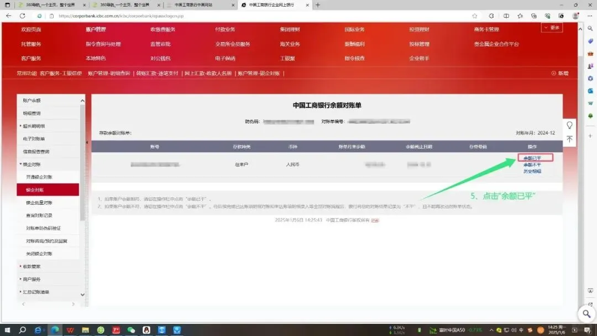Open the 对公钱包 menu
This screenshot has width=597, height=336.
[160, 58]
